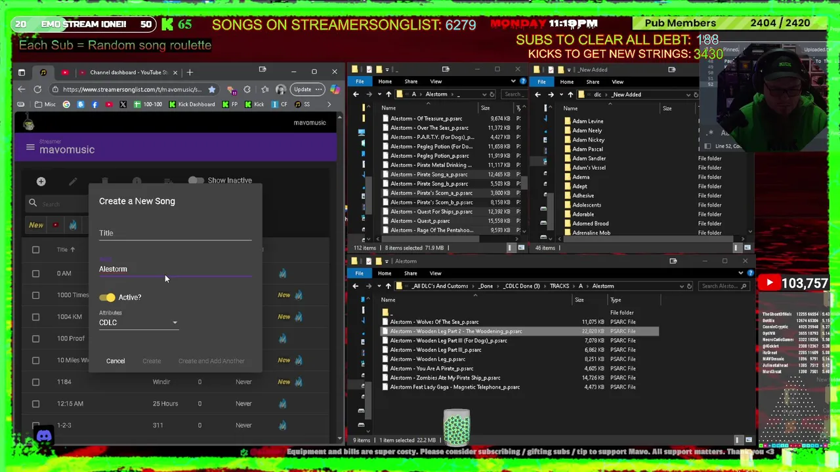Click Back arrow in _New Added explorer
Screen dimensions: 840x472
coord(537,94)
